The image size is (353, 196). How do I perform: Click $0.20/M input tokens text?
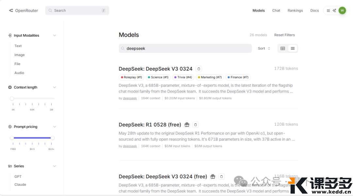(x=180, y=98)
